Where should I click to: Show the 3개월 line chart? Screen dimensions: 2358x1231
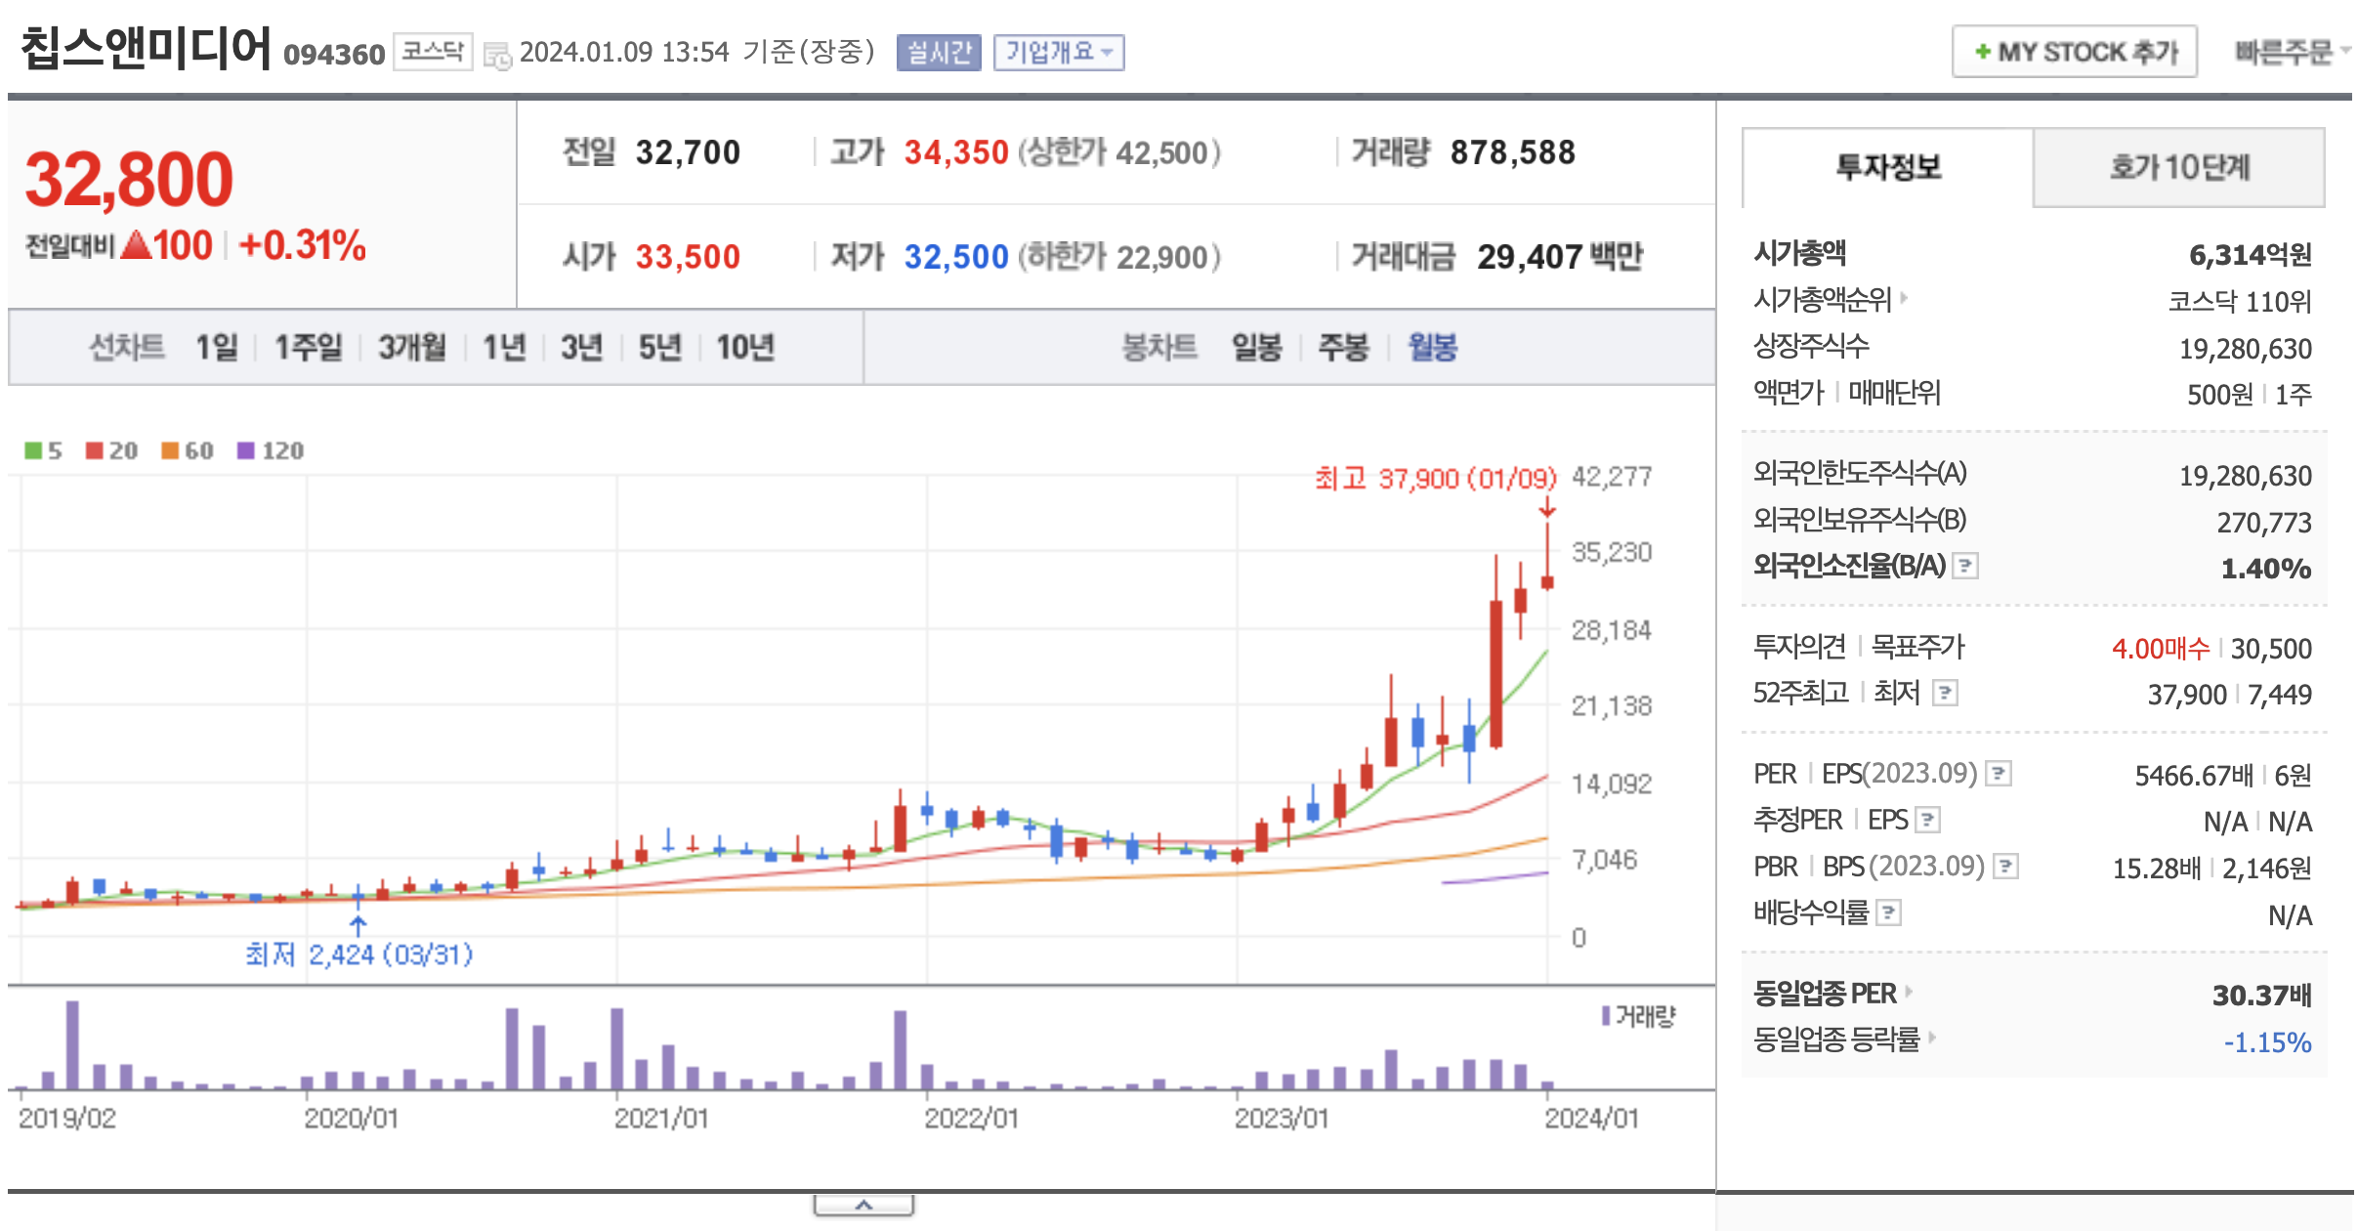411,347
